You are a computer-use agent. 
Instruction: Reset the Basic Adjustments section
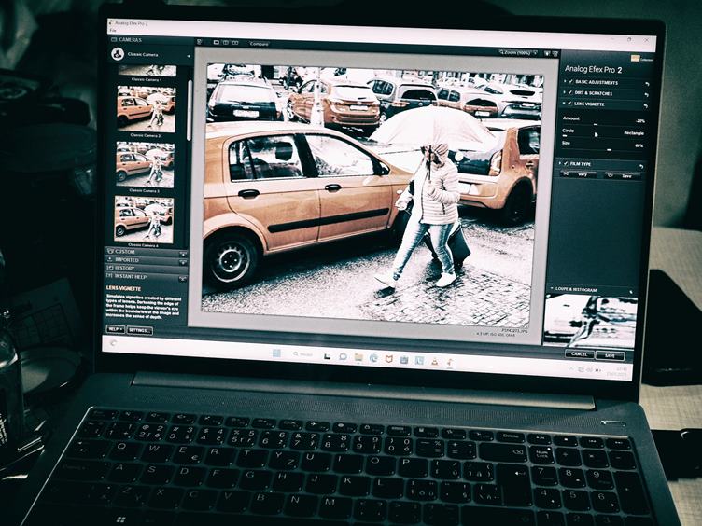pyautogui.click(x=646, y=84)
